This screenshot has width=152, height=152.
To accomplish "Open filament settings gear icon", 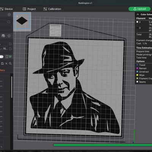I will pyautogui.click(x=9, y=36).
